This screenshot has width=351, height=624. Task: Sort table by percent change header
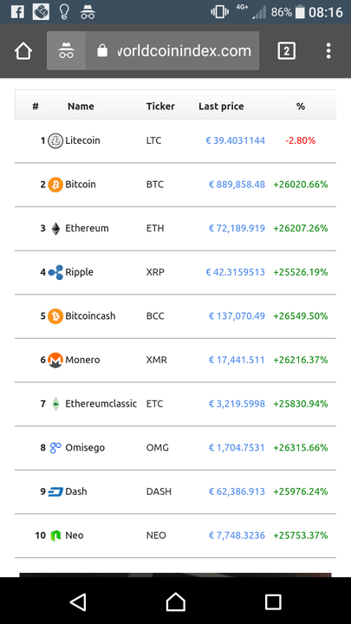point(301,107)
